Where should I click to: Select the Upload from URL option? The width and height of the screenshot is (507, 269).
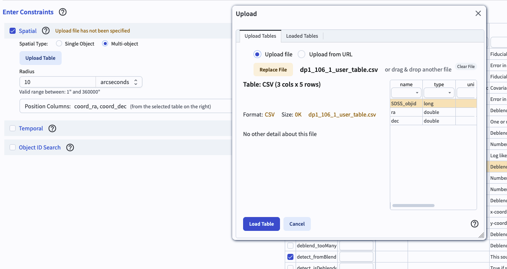point(302,54)
